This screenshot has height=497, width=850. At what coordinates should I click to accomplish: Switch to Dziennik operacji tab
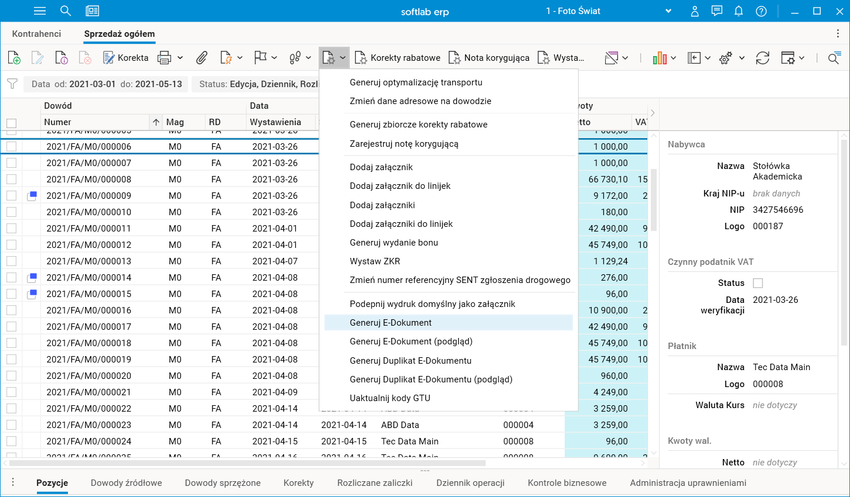point(470,483)
